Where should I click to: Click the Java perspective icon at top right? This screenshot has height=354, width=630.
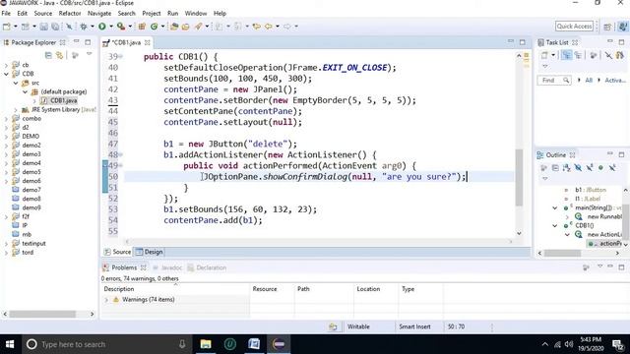[x=623, y=27]
